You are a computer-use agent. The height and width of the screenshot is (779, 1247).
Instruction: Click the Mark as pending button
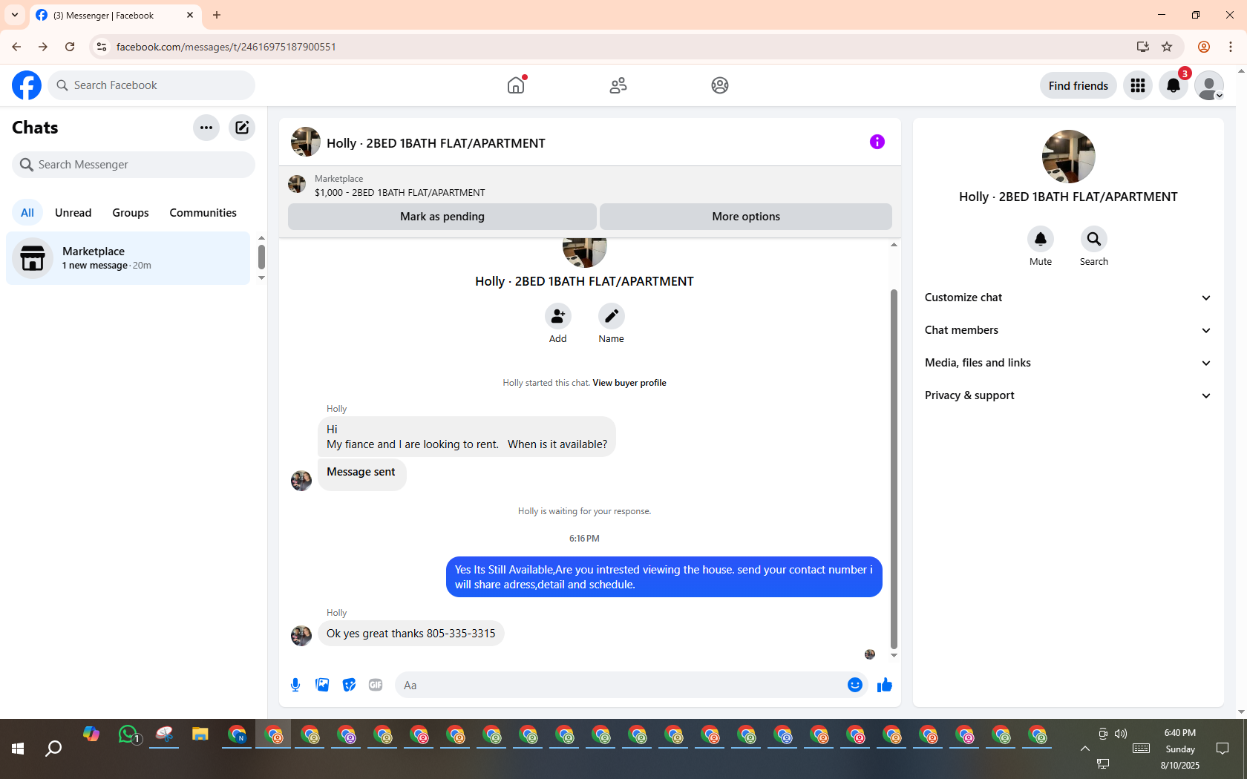point(442,217)
